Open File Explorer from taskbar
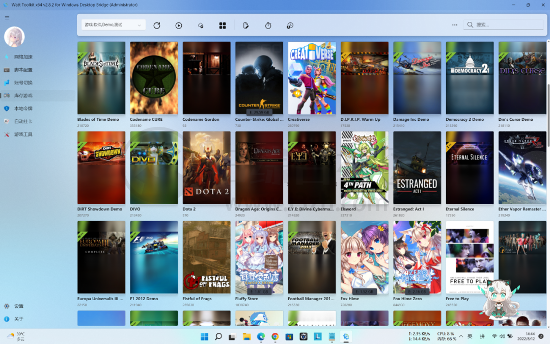The width and height of the screenshot is (550, 344). point(246,337)
